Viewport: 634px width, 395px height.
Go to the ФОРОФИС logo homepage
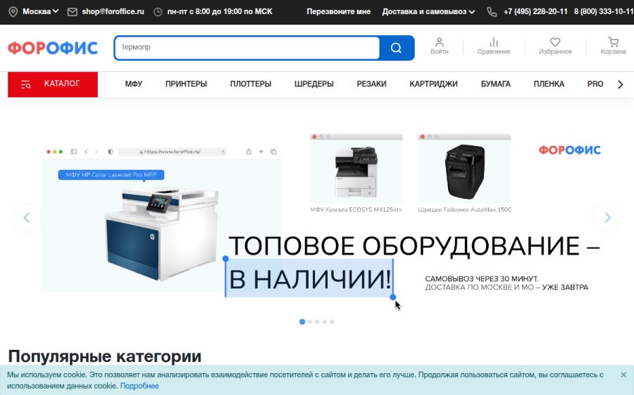[x=53, y=48]
